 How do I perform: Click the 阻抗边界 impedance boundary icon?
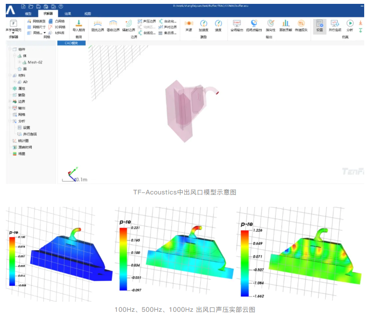click(x=97, y=24)
